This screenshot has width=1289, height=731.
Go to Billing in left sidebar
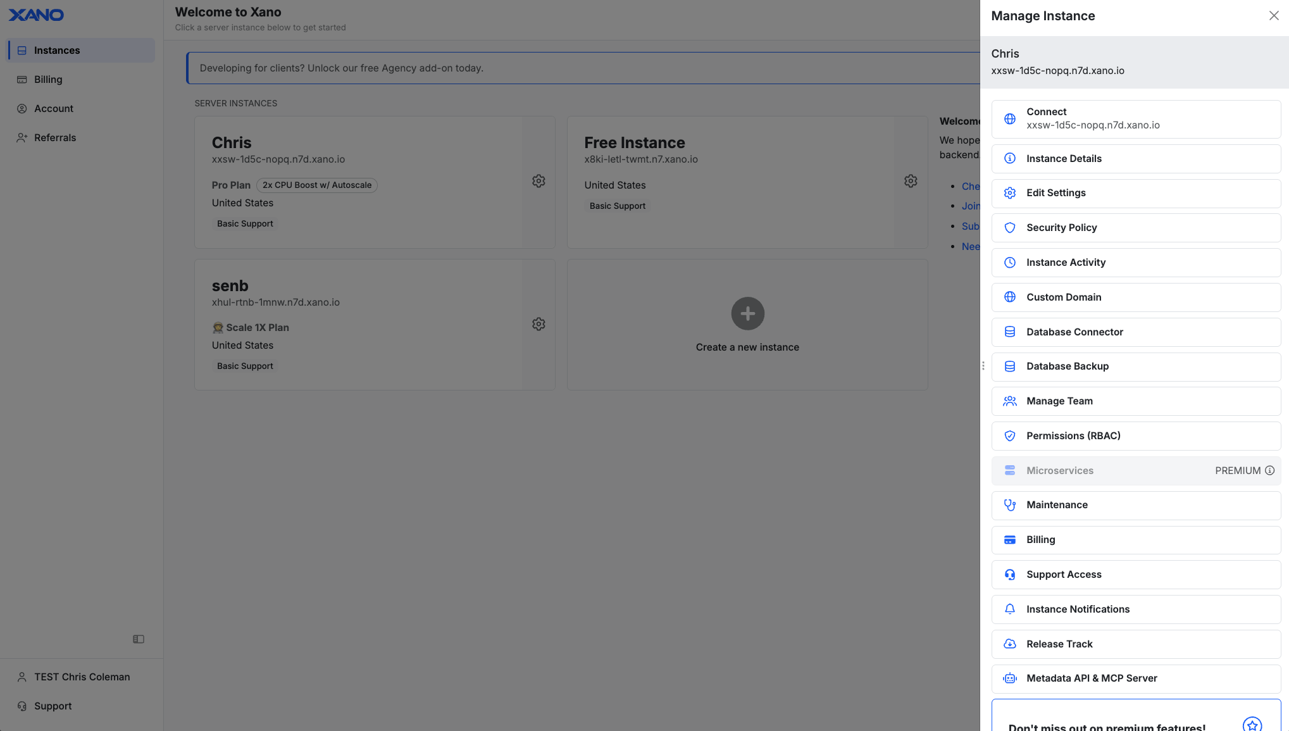point(81,80)
